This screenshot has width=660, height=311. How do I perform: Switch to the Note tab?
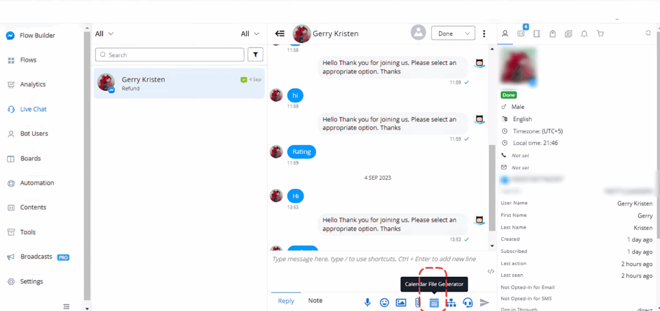pos(315,301)
